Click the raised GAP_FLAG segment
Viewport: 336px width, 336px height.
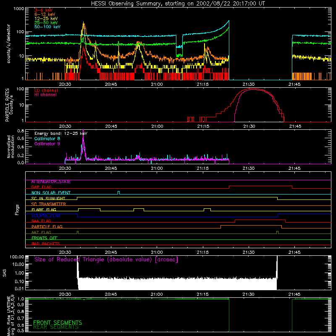260,186
